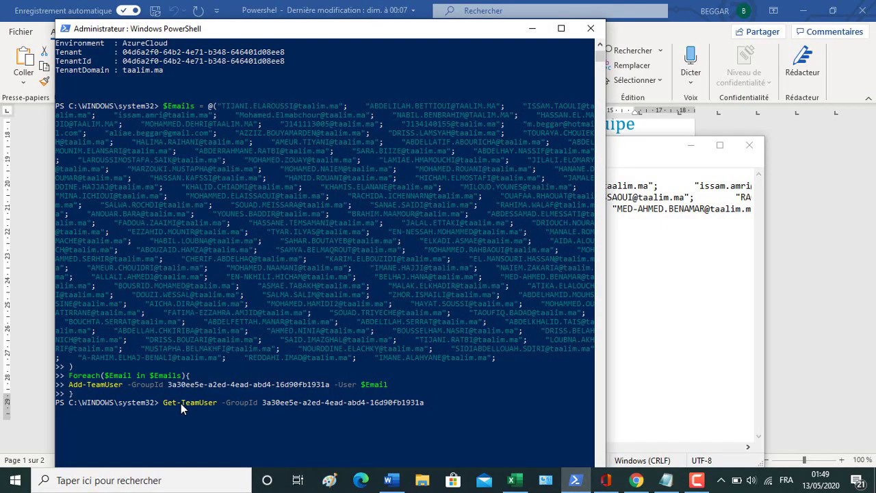This screenshot has height=493, width=876.
Task: Click the Save icon in Word title bar
Action: [155, 10]
